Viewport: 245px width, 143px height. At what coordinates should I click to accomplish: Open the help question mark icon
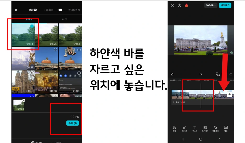click(x=179, y=5)
